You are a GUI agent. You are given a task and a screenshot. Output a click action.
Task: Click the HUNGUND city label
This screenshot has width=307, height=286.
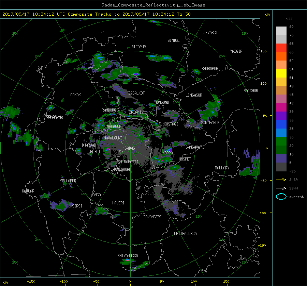coord(162,102)
